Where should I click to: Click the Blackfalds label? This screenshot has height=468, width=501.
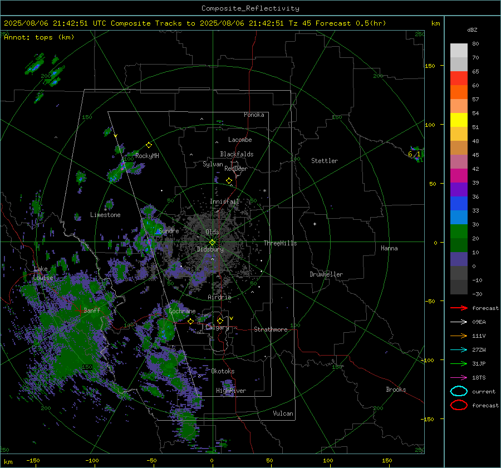237,154
